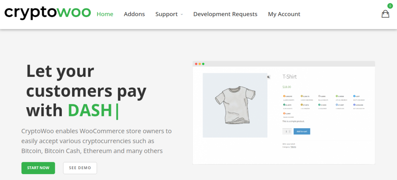397x180 pixels.
Task: Click the $18.00 price
Action: pyautogui.click(x=287, y=87)
